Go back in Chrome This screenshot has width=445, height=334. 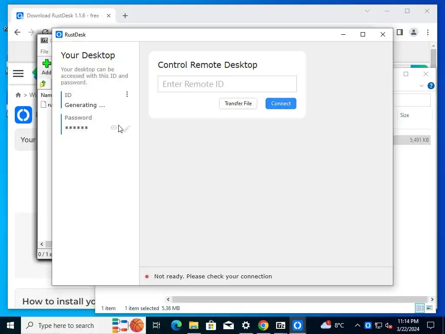[17, 32]
